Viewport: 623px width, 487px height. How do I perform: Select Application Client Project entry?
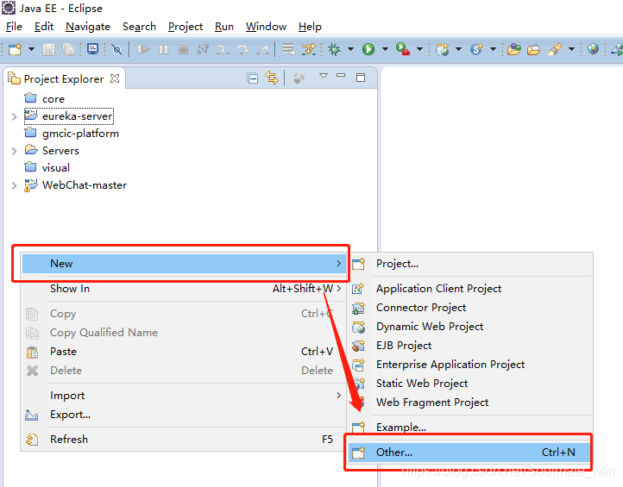point(470,289)
